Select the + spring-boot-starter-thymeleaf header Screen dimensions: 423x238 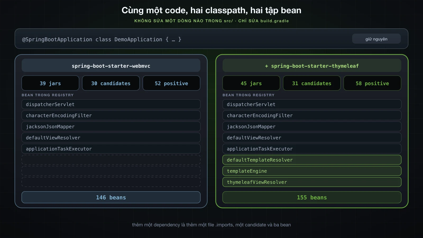312,66
